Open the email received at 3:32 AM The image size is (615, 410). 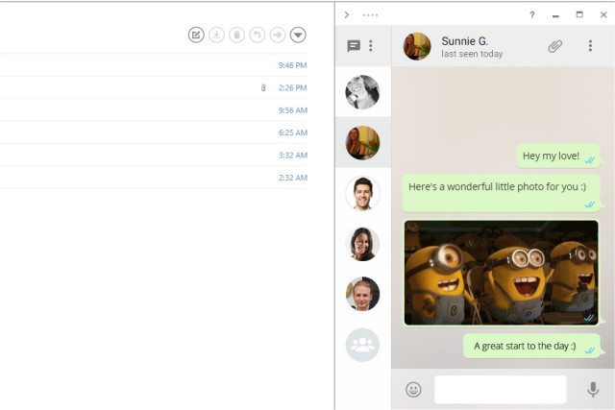(154, 155)
